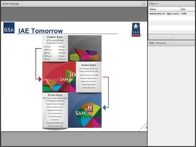Click the Current State heading

[x=55, y=37]
